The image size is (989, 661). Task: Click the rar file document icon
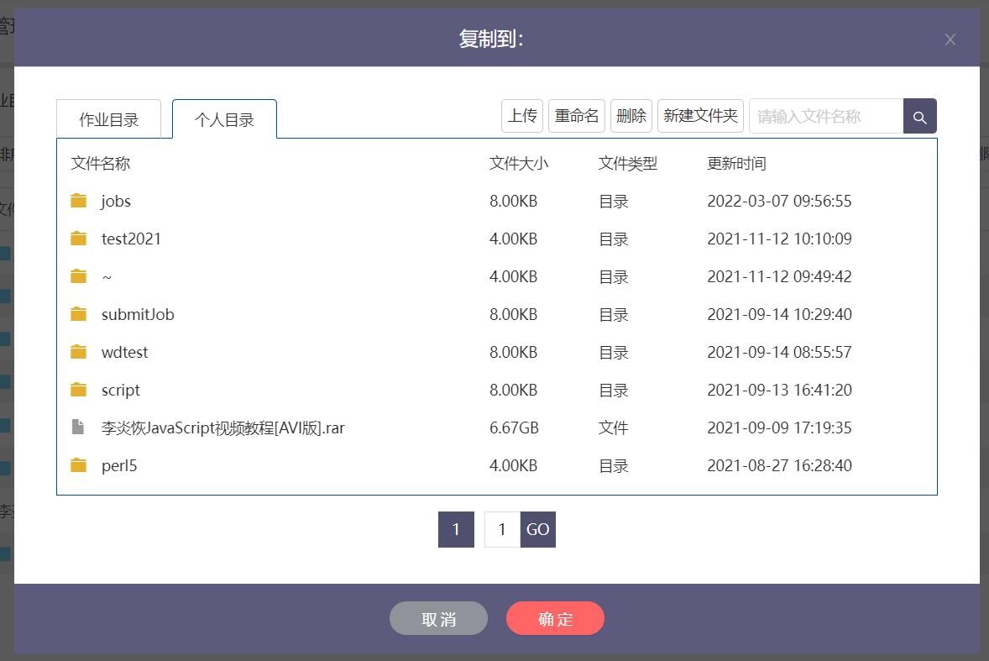(x=78, y=428)
